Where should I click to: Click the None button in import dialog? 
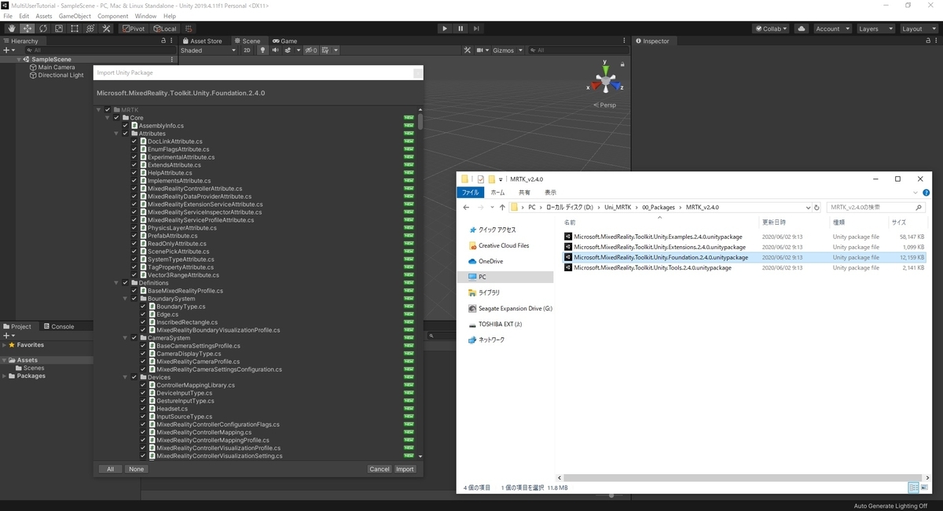point(137,469)
